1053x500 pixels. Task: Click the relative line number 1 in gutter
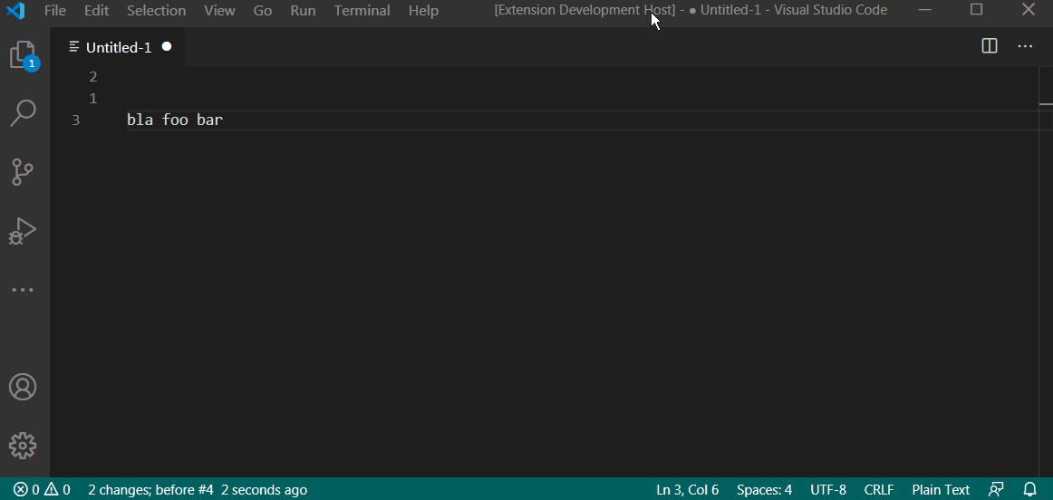point(93,99)
